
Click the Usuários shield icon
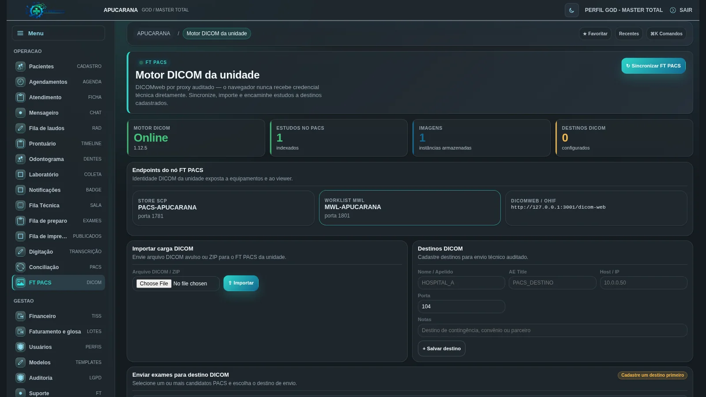pyautogui.click(x=20, y=347)
